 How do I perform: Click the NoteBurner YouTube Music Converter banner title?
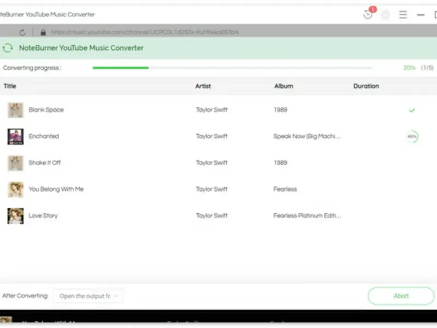coord(81,48)
